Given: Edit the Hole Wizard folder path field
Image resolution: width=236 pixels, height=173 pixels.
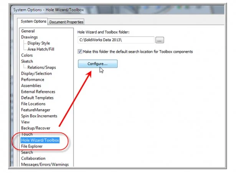Looking at the screenshot, I should [116, 40].
